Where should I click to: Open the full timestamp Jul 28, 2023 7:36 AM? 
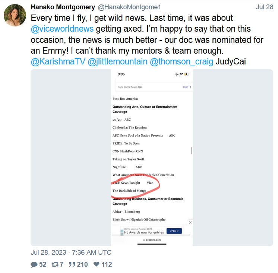click(71, 252)
